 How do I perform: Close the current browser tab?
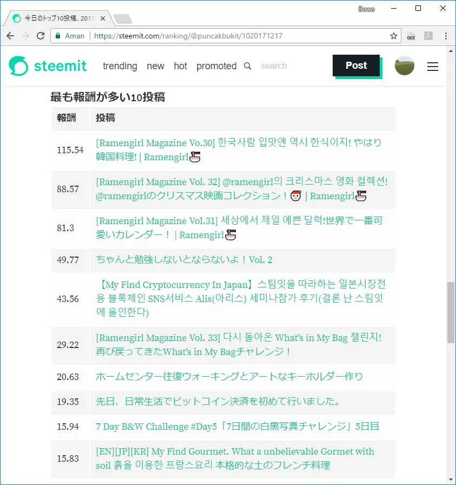[x=103, y=18]
